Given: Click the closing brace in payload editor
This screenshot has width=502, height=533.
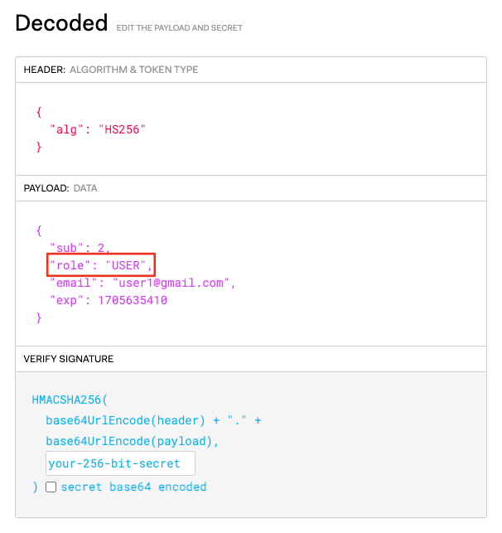Looking at the screenshot, I should 39,317.
